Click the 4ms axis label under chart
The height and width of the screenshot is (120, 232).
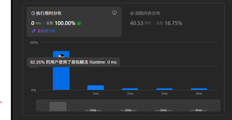tap(199, 93)
